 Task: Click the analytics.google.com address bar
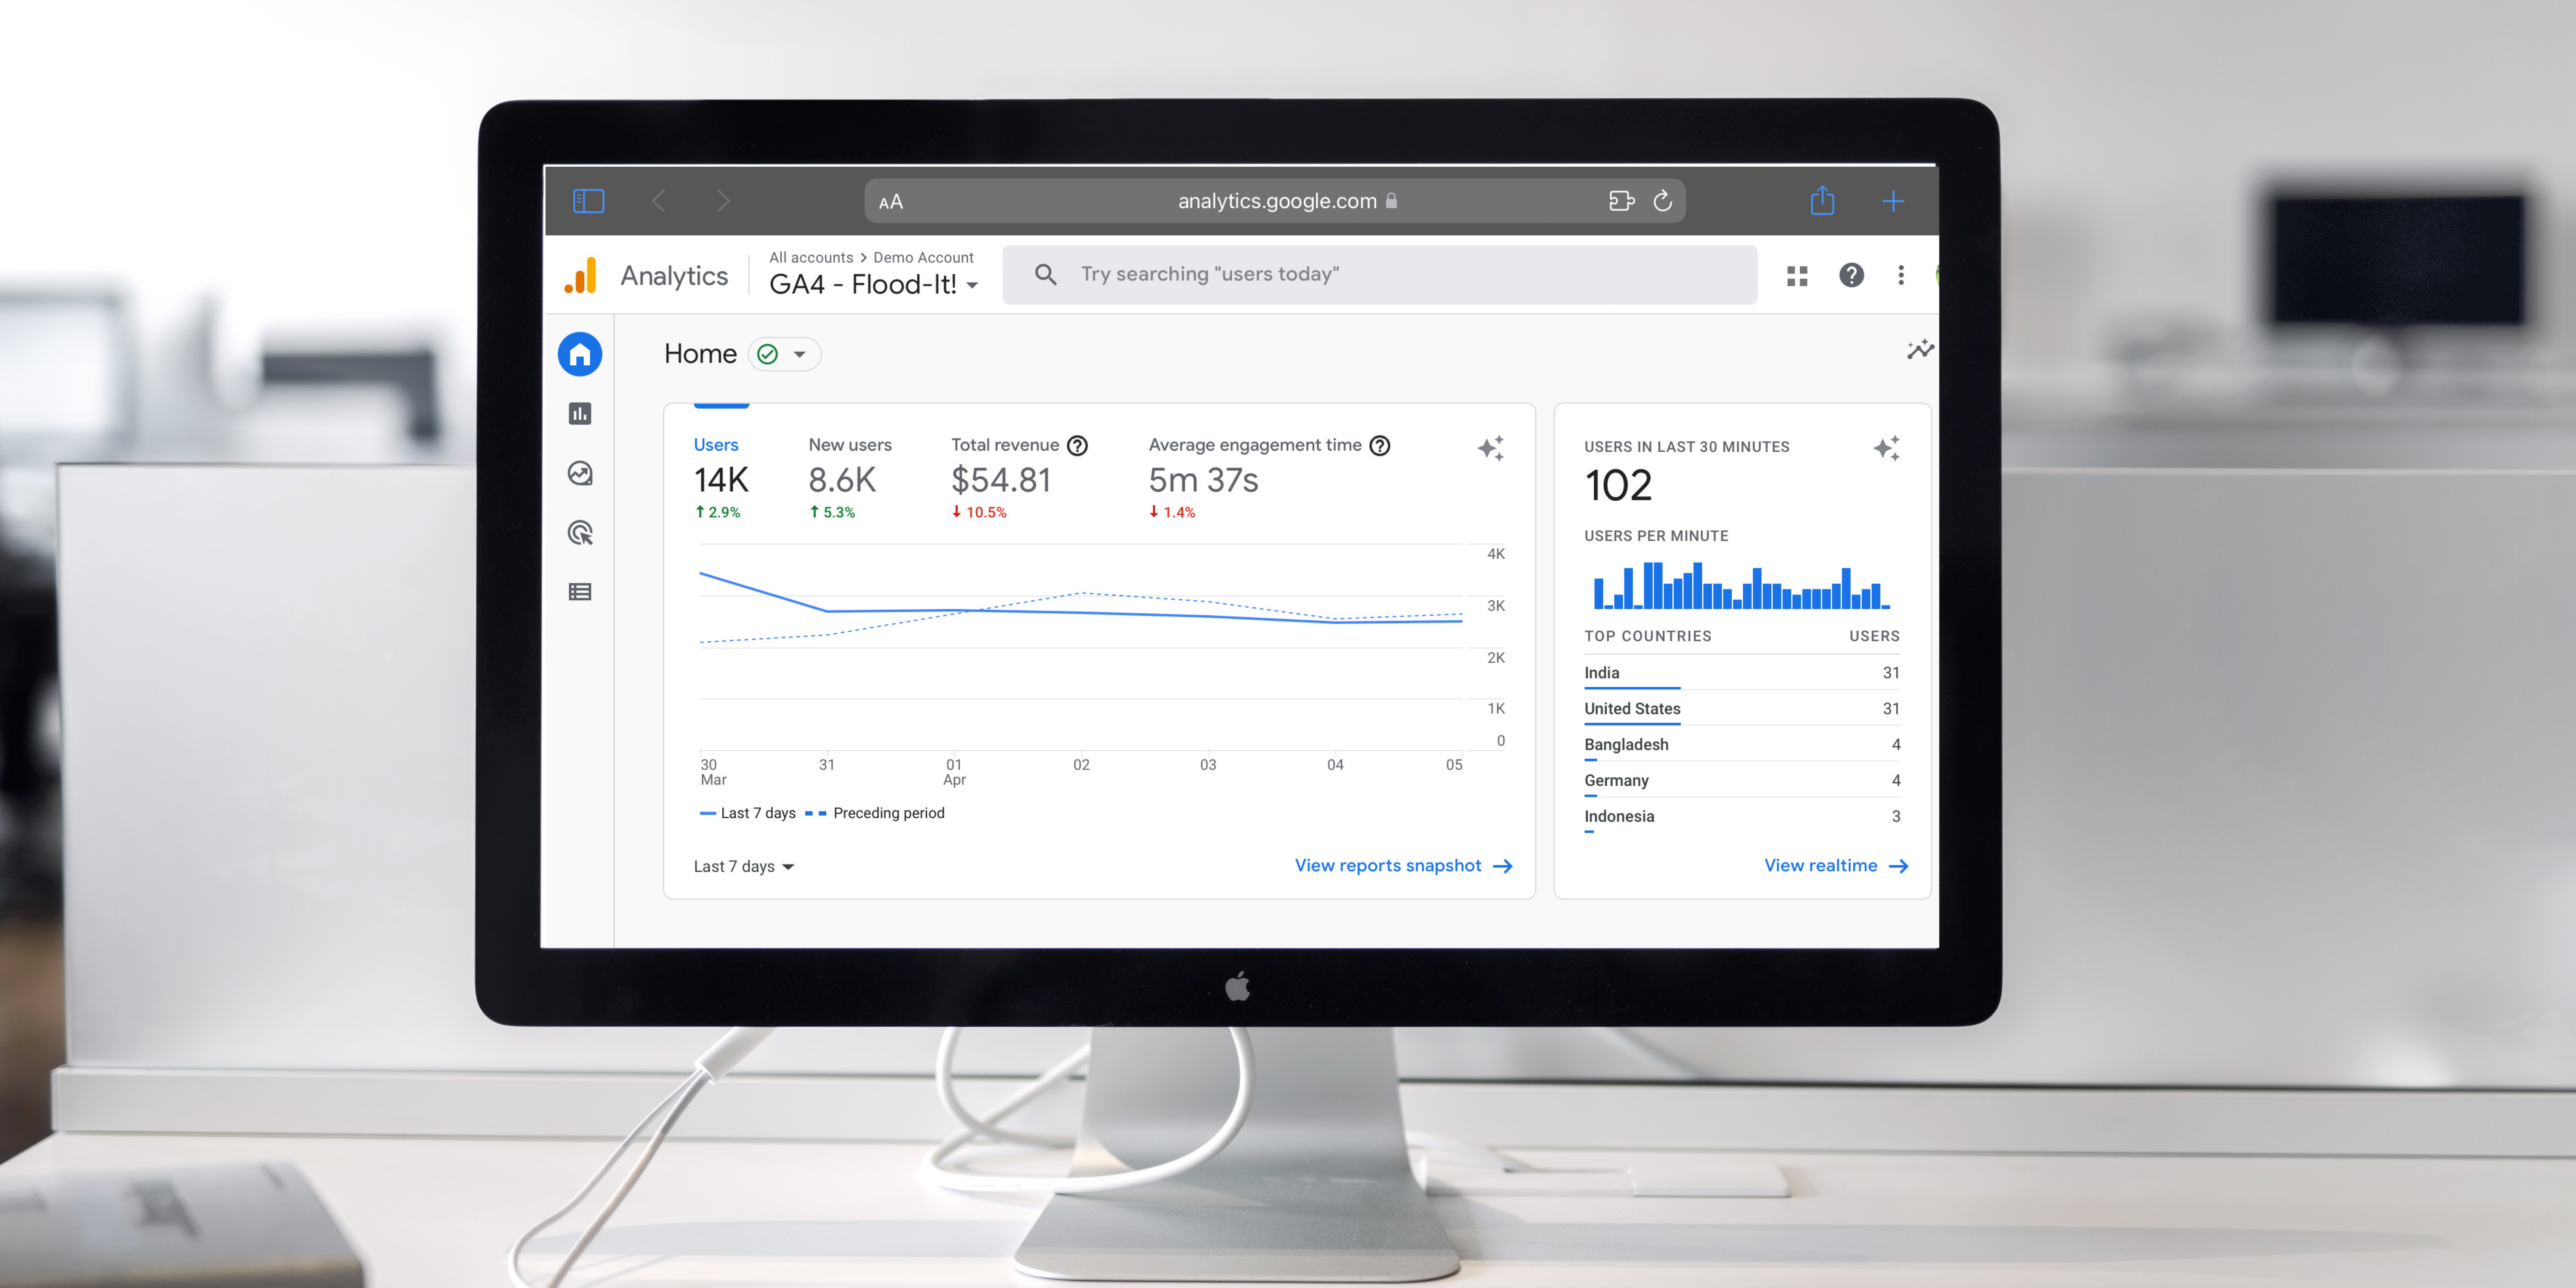click(1275, 201)
